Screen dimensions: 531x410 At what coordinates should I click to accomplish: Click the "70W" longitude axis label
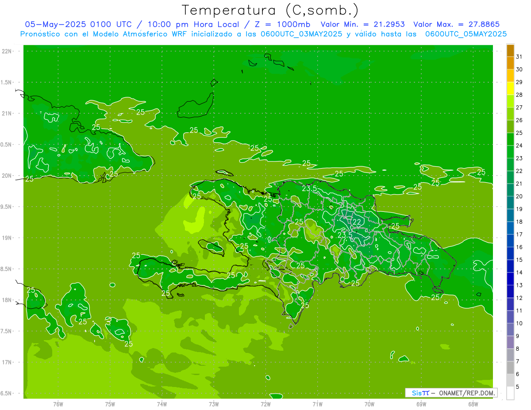point(369,404)
